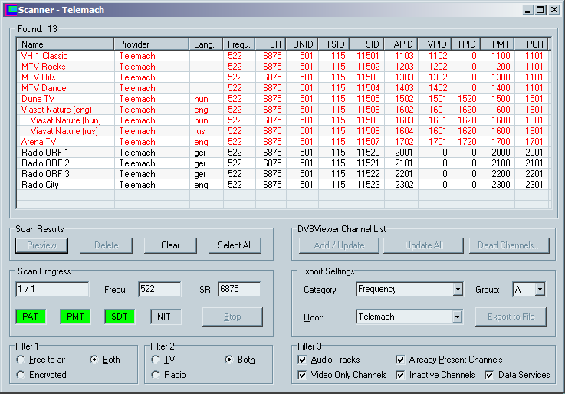Select Viasat Nature (eng) row
Image resolution: width=565 pixels, height=394 pixels.
click(x=283, y=110)
